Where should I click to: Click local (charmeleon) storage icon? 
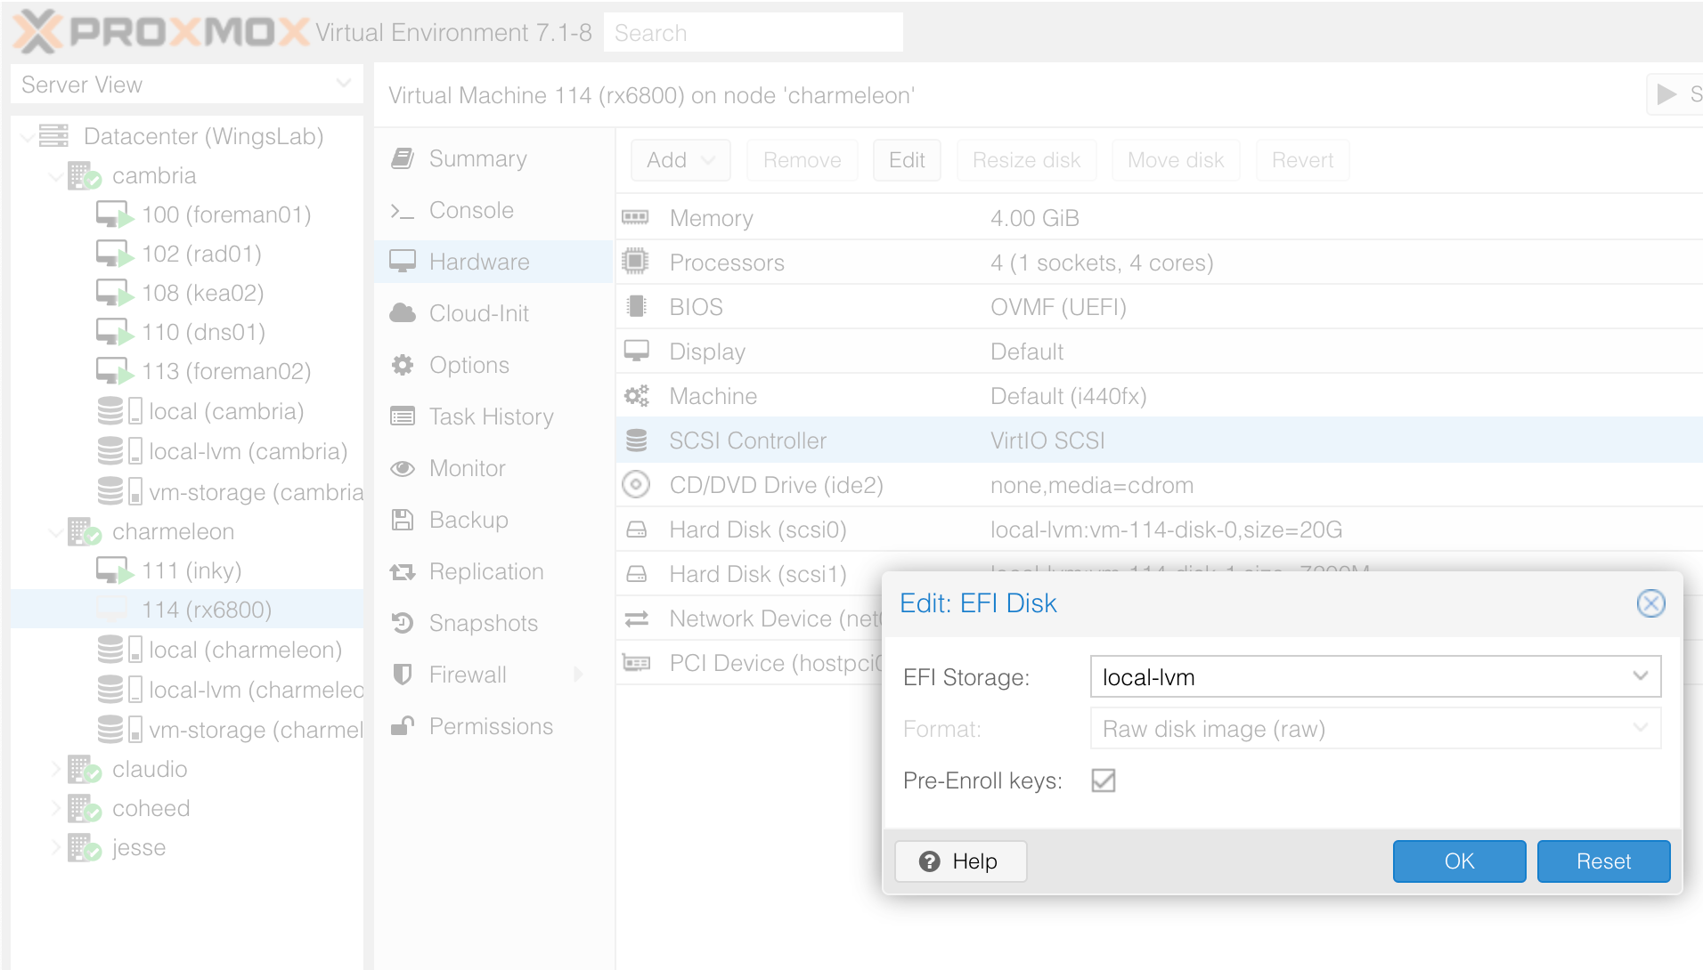119,649
